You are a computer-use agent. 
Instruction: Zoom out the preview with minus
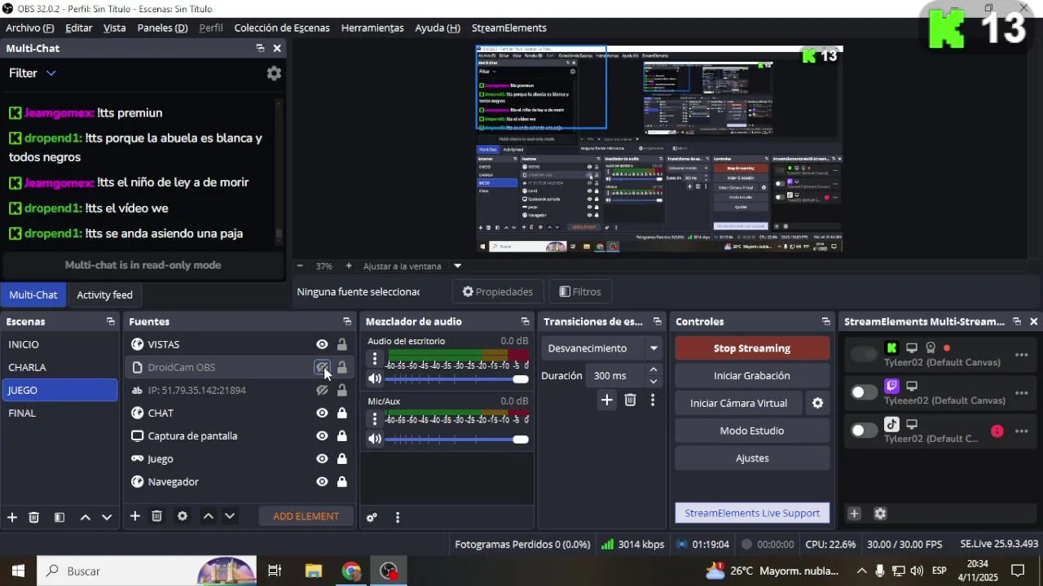click(x=300, y=266)
